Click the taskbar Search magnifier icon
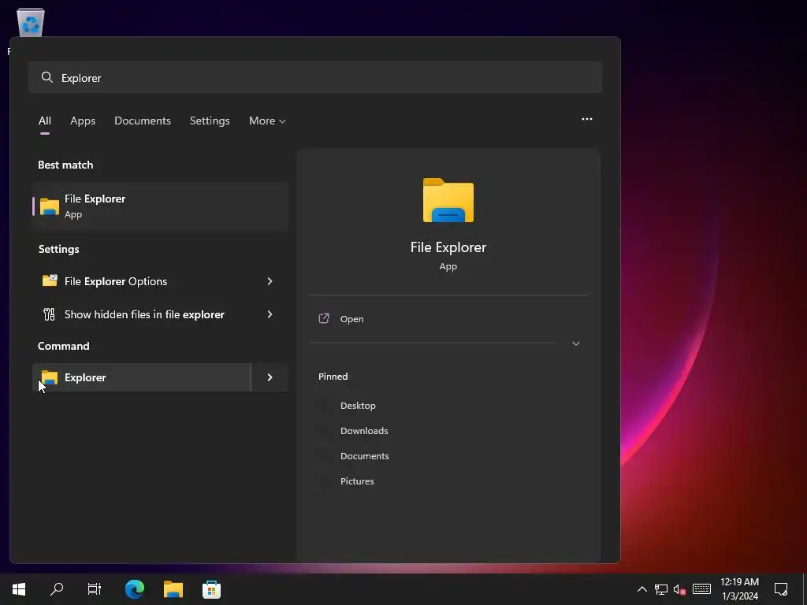807x605 pixels. point(57,589)
